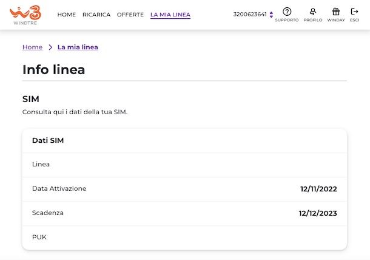
Task: Click the PUK row in Dati SIM
Action: [184, 237]
